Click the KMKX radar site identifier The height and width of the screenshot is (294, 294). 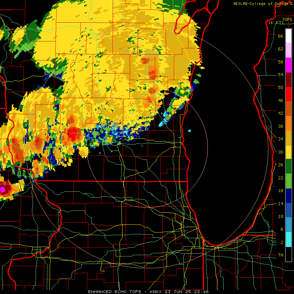[156, 292]
